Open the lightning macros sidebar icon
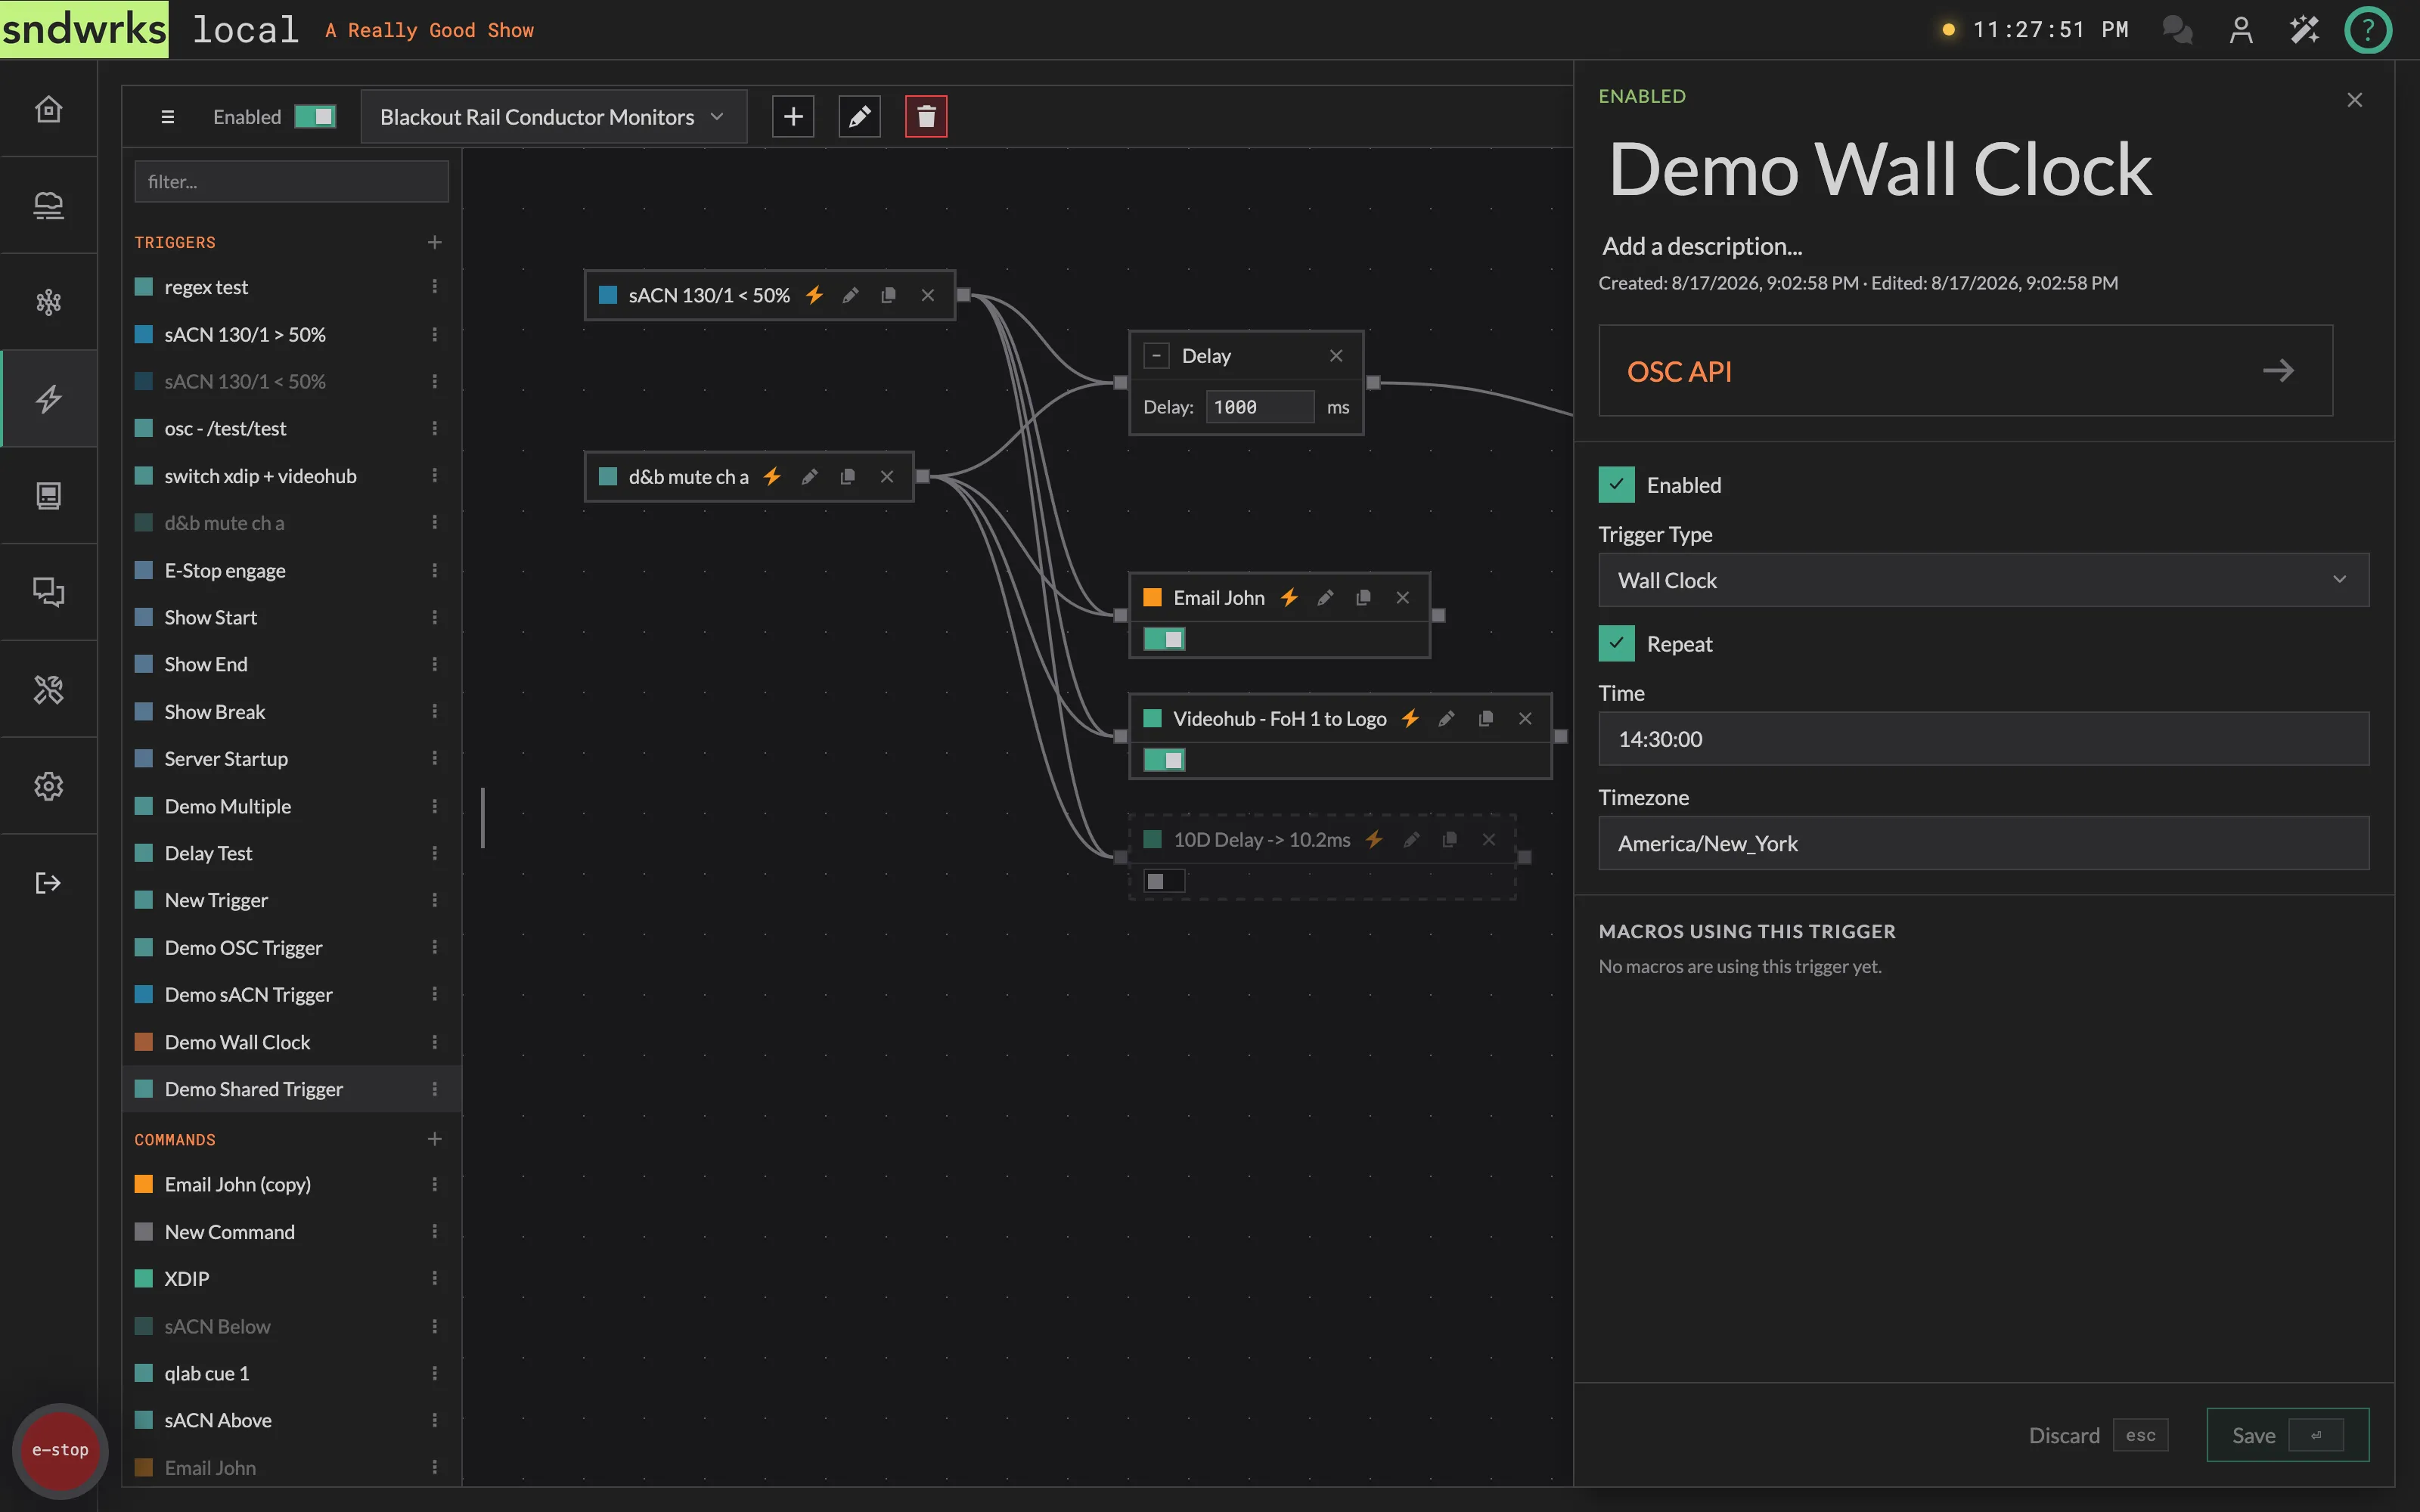The height and width of the screenshot is (1512, 2420). (48, 399)
